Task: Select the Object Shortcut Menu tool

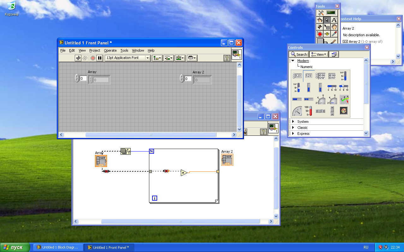Action: 327,27
